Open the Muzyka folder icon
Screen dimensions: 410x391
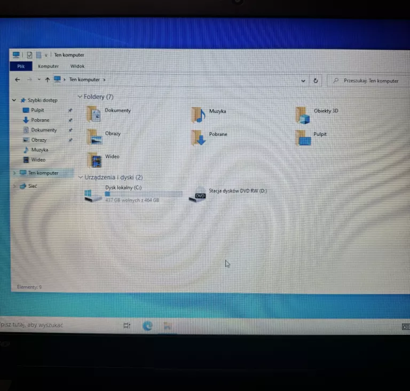pos(198,114)
